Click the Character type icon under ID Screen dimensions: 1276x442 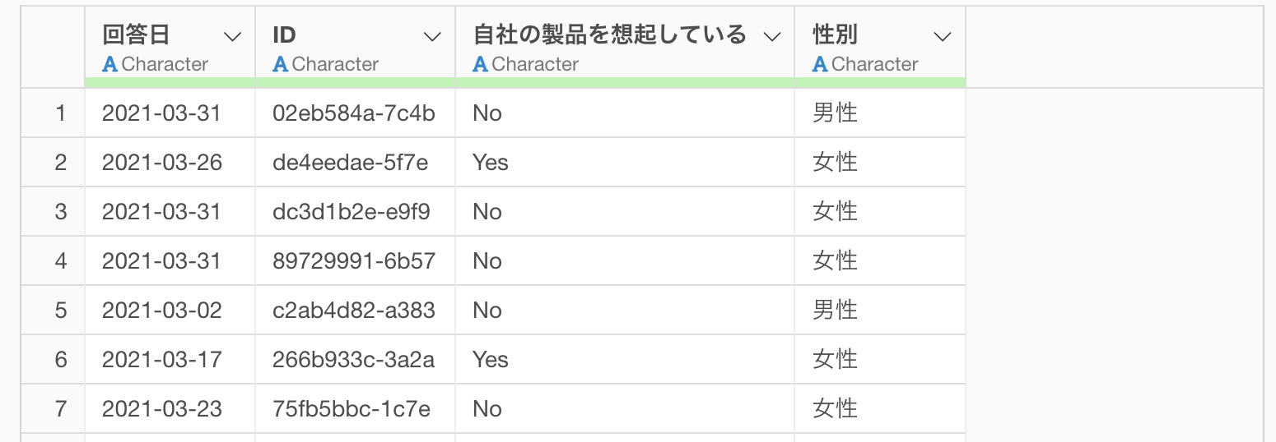click(x=281, y=64)
